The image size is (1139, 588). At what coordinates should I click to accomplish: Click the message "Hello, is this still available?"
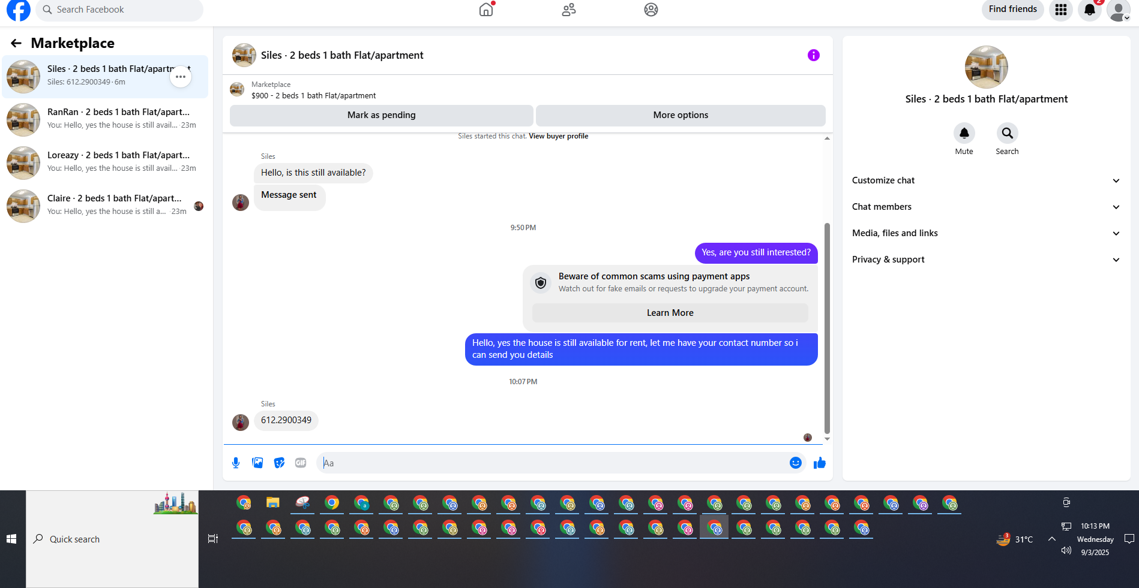point(313,173)
